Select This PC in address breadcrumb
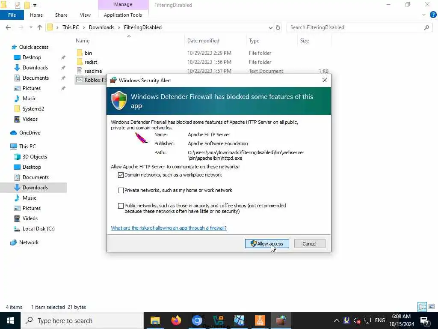Screen dimensions: 438x329 pyautogui.click(x=71, y=27)
